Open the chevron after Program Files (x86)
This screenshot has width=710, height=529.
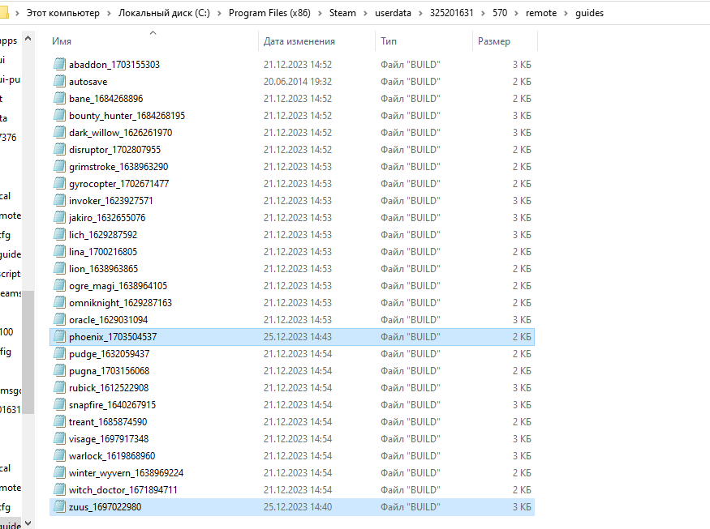(321, 13)
